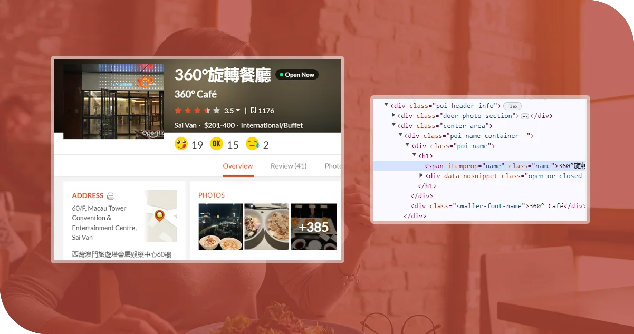
Task: Expand the open-or-closed data-nosnippet div
Action: 421,175
